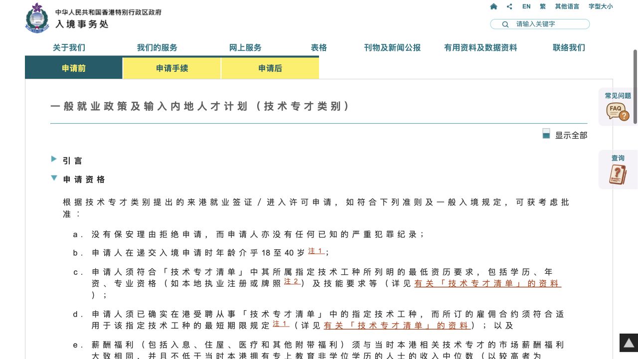Open the 常见问题 FAQ icon
Screen dimensions: 638x359
(618, 111)
